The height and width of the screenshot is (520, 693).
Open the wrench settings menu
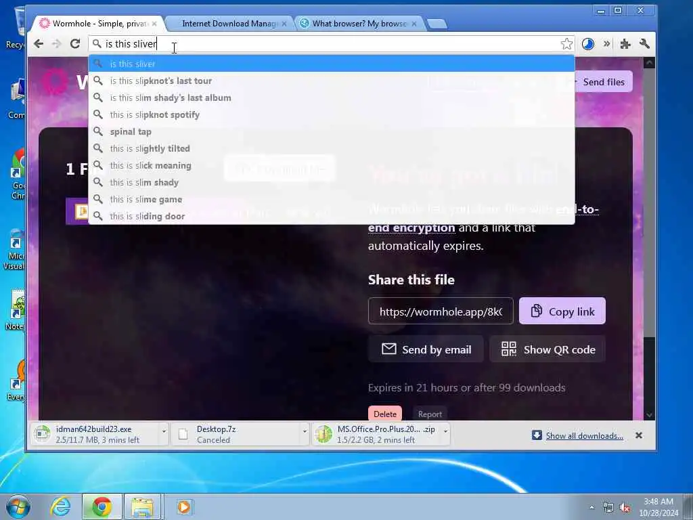(644, 44)
